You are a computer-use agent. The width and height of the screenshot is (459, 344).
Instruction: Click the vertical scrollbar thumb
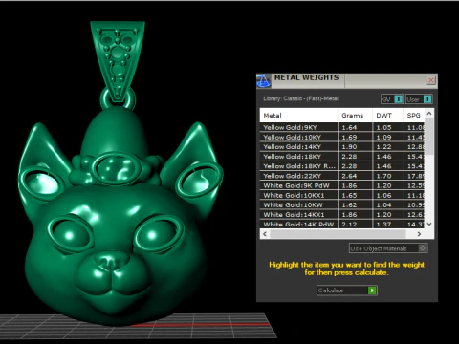point(429,137)
